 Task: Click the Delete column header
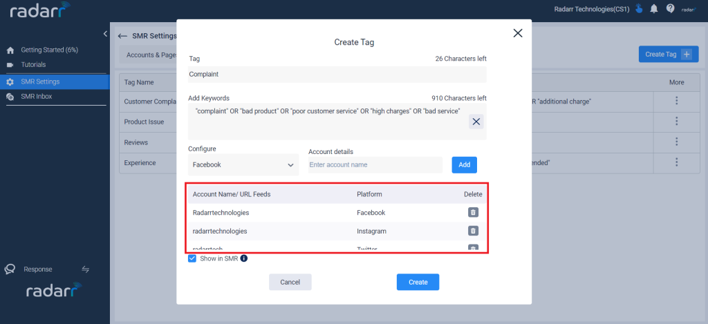(x=473, y=194)
